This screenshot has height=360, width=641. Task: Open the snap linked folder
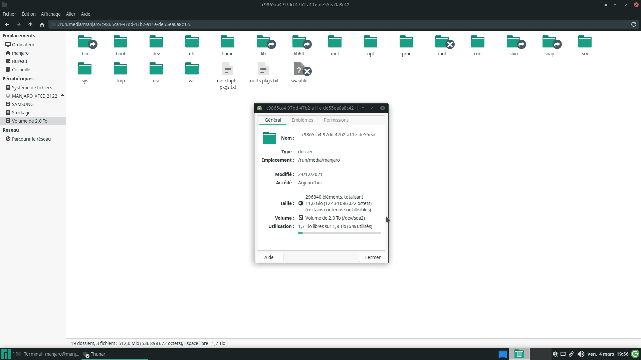pos(549,42)
